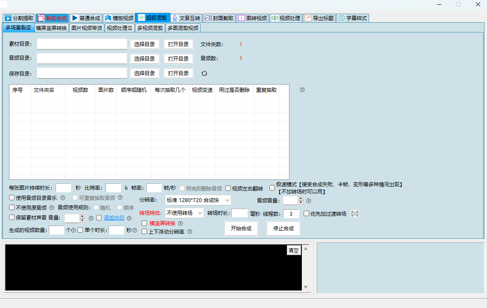Click the help icon beside 横竖屏转换
This screenshot has height=308, width=487.
180,223
